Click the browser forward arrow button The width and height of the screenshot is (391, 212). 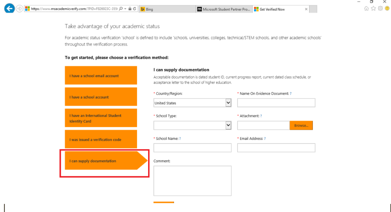point(19,9)
